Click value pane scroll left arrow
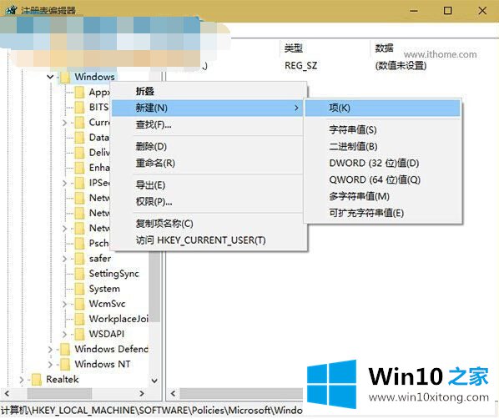This screenshot has width=499, height=419. [173, 393]
